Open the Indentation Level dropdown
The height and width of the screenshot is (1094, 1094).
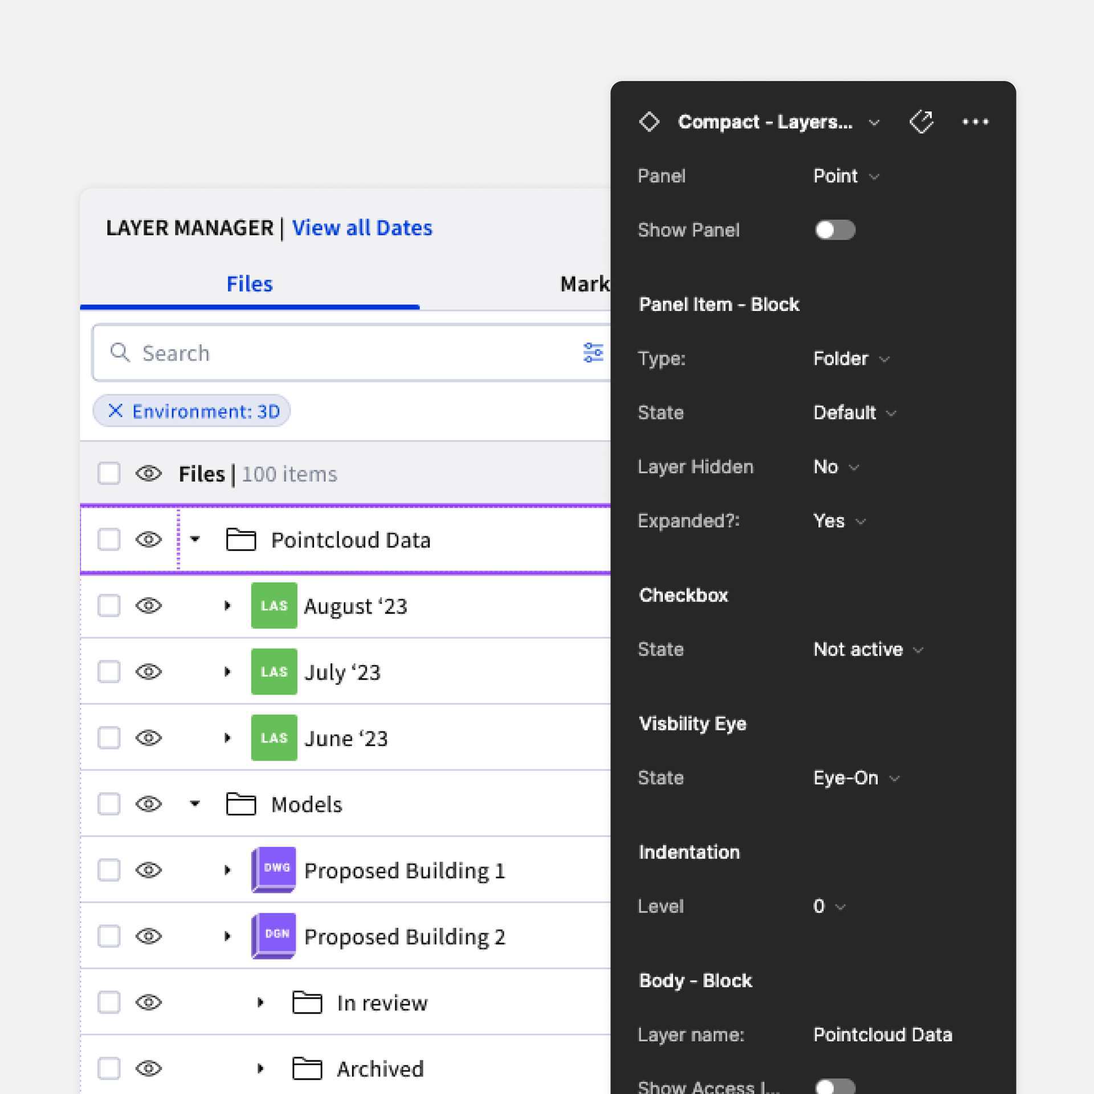828,907
